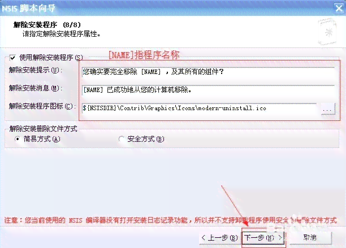Open the icon file browse button
Screen dimensions: 346x248
click(x=328, y=109)
